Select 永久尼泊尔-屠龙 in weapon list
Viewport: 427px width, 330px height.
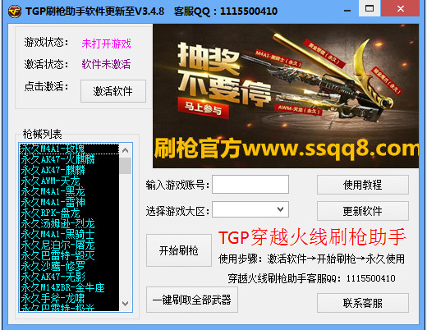70,245
